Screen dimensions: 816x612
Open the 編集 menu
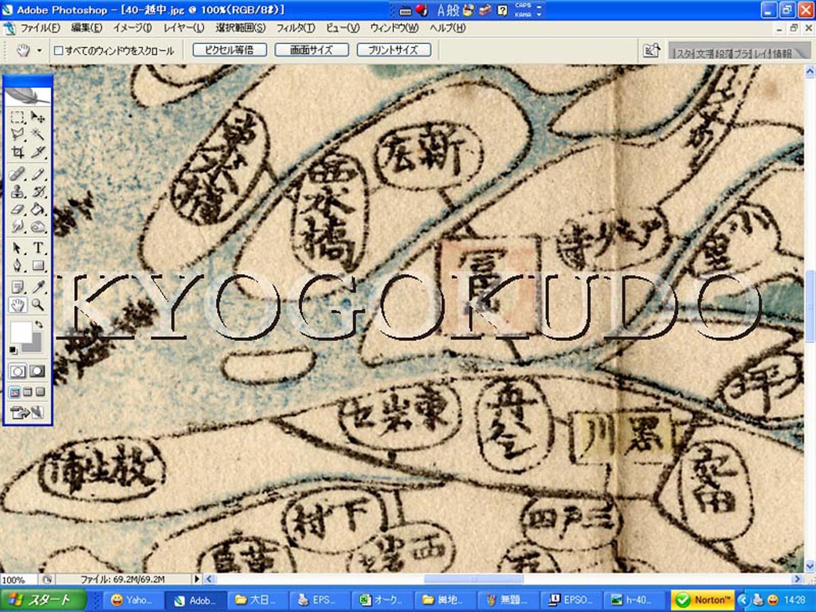click(86, 28)
